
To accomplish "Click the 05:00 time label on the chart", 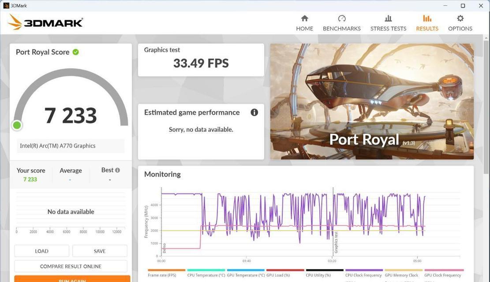I will 417,261.
